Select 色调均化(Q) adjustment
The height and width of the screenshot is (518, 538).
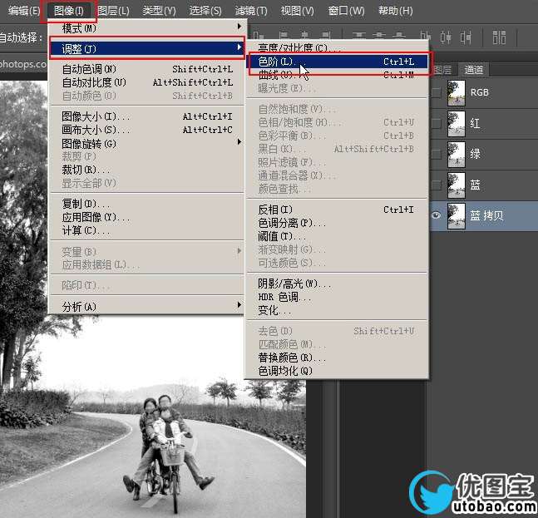point(337,371)
